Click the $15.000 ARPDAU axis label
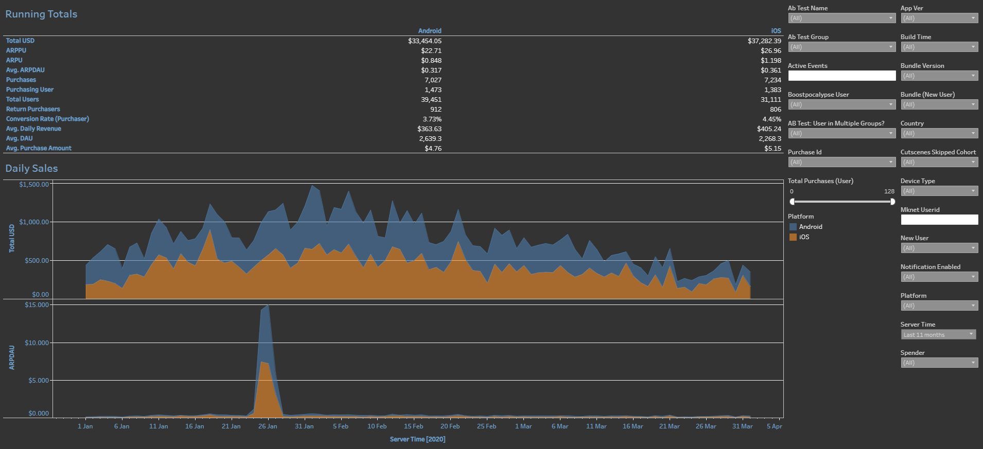 point(37,305)
